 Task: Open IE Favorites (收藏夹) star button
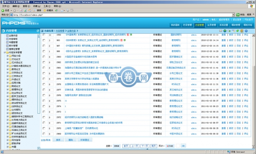point(48,10)
